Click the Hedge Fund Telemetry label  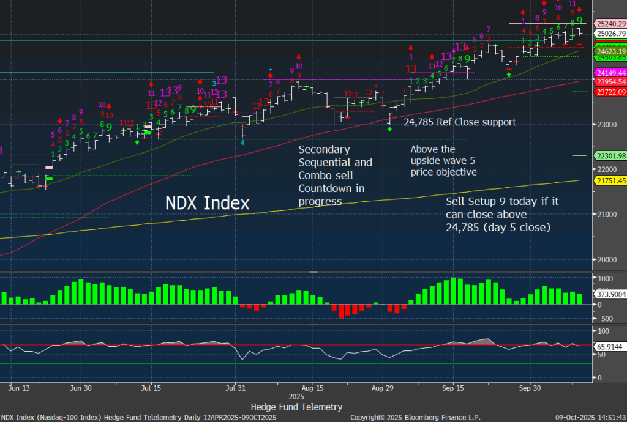click(x=296, y=407)
